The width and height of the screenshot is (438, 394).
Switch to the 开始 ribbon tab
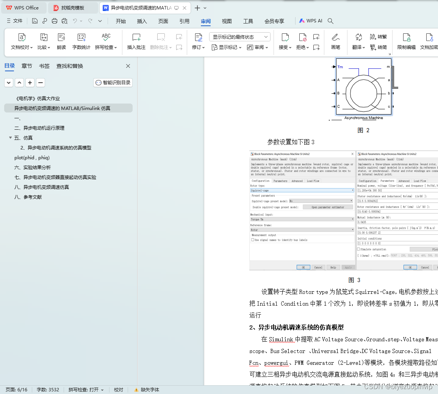pyautogui.click(x=120, y=21)
